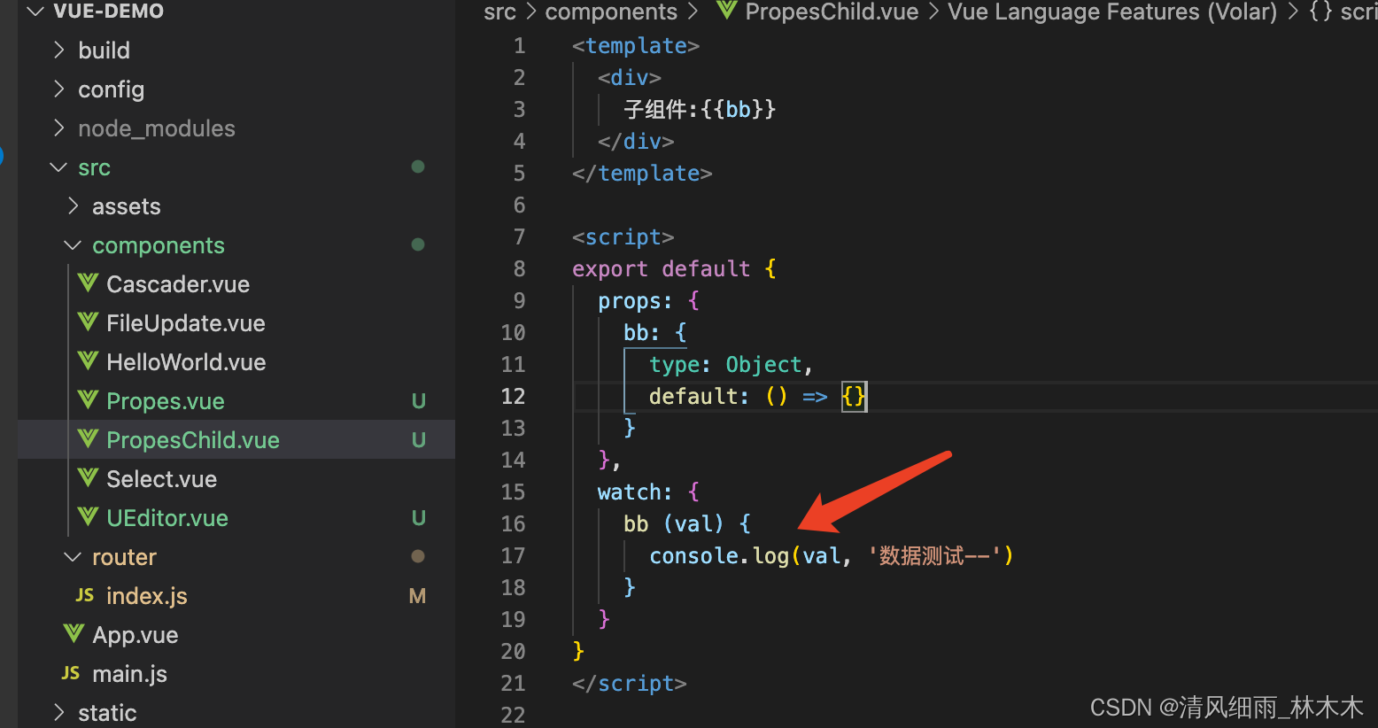Click the Vue icon beside FileUpdate.vue
This screenshot has width=1378, height=728.
[88, 321]
